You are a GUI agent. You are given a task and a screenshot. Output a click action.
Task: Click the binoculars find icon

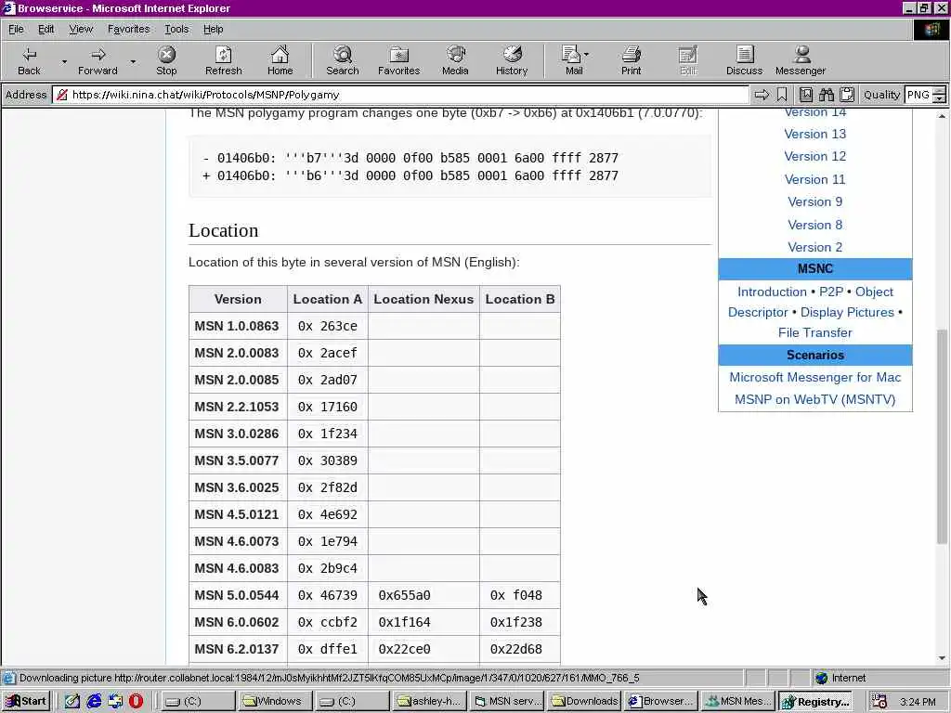pyautogui.click(x=826, y=95)
